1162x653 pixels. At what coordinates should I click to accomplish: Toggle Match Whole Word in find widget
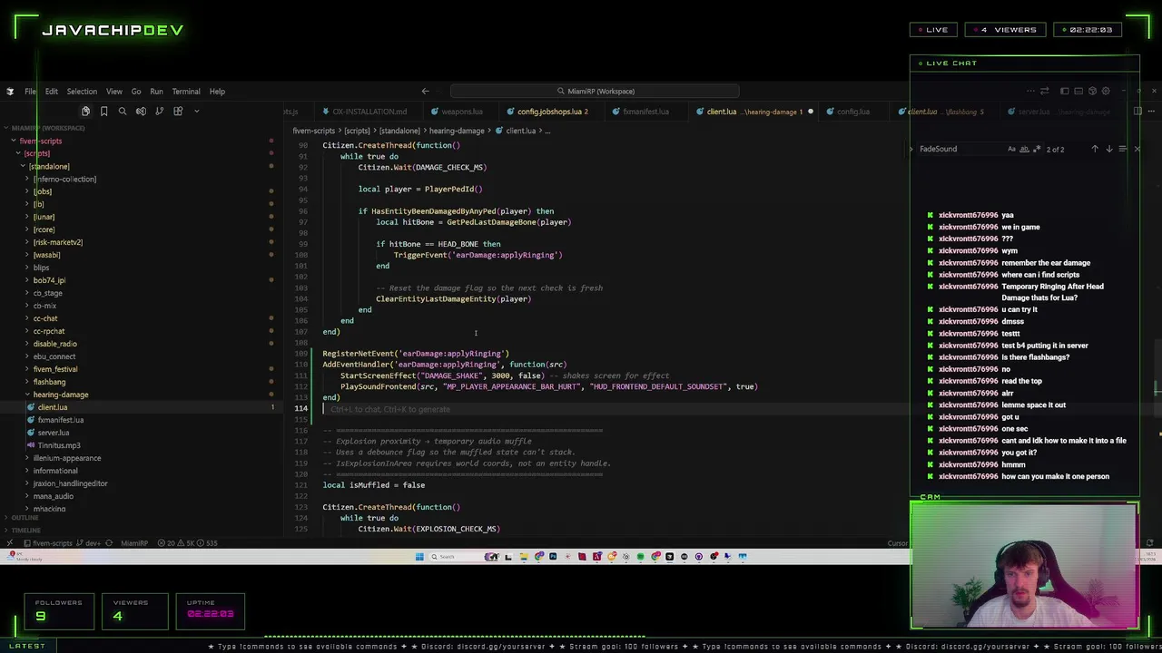coord(1024,149)
